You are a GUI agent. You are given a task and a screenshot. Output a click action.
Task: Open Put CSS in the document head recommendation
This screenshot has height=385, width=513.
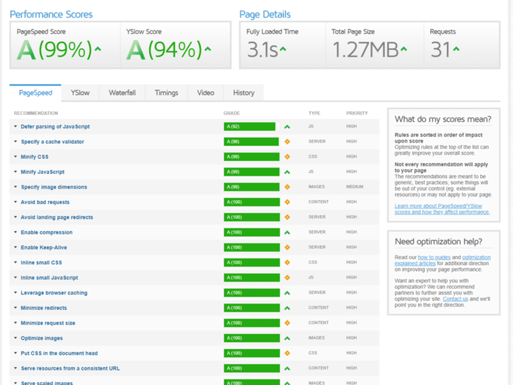tap(59, 353)
